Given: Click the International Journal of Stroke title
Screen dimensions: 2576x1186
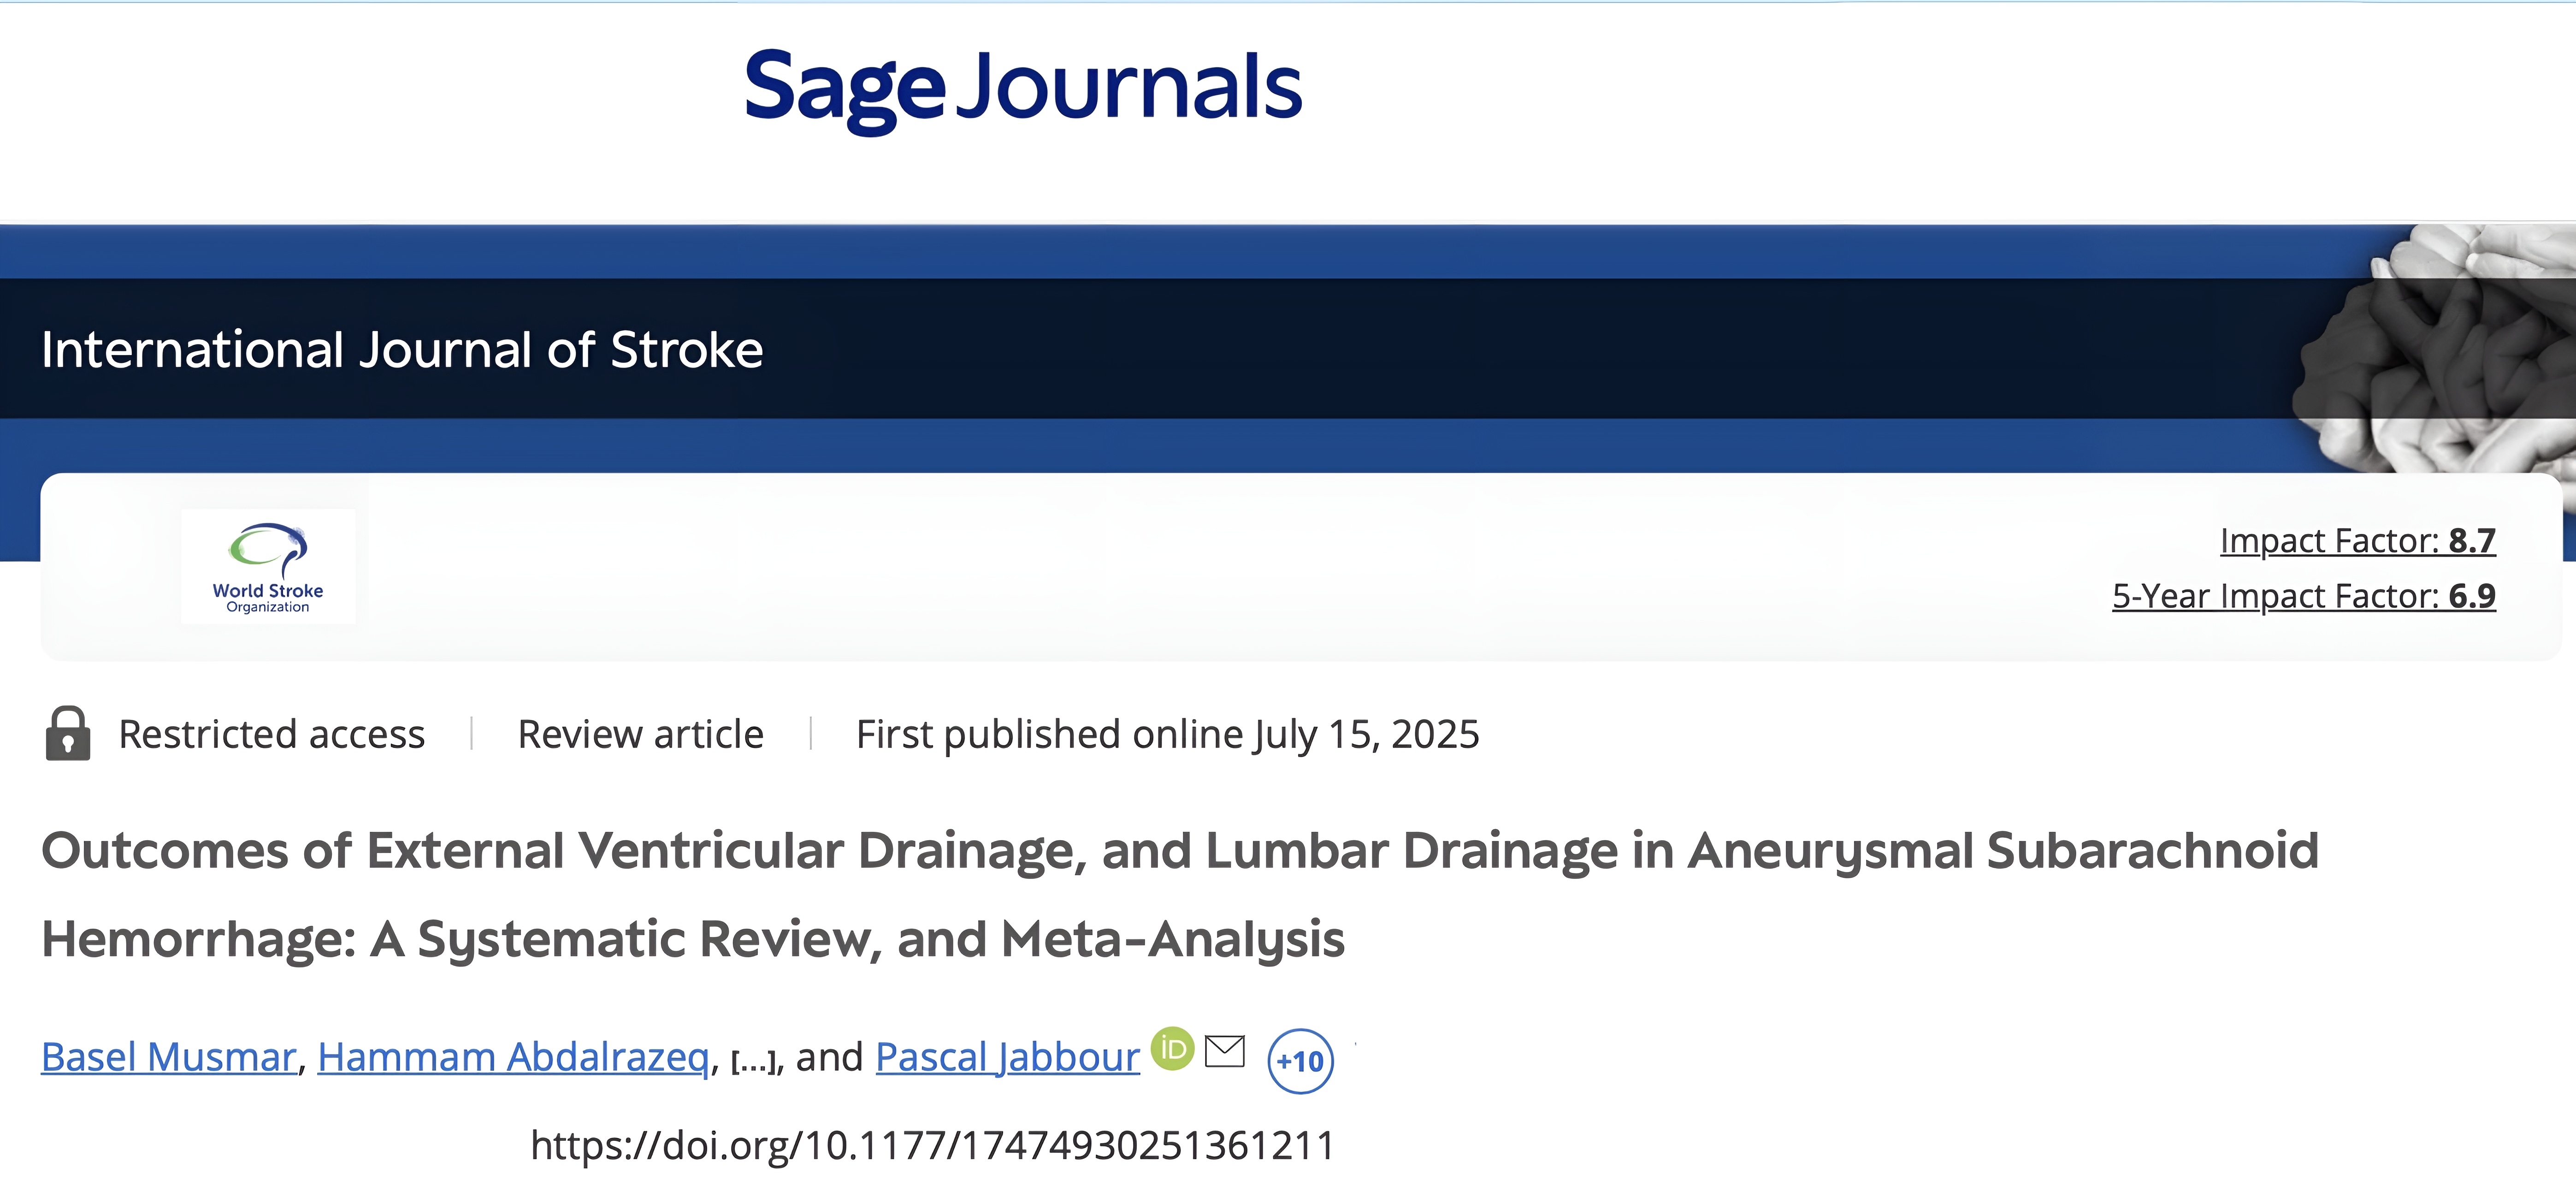Looking at the screenshot, I should click(x=402, y=350).
